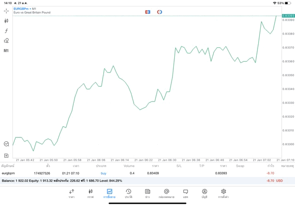This screenshot has width=295, height=206.
Task: Switch to the กราฟ chart tab
Action: tap(90, 194)
